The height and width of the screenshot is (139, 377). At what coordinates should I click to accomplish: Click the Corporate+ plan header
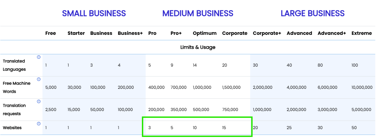click(267, 33)
